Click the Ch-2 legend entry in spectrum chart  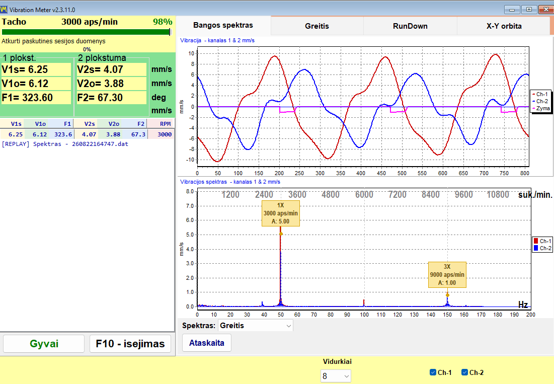tap(542, 248)
